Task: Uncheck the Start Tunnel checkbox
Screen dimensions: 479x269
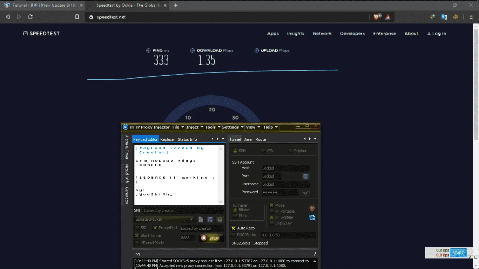Action: tap(137, 235)
